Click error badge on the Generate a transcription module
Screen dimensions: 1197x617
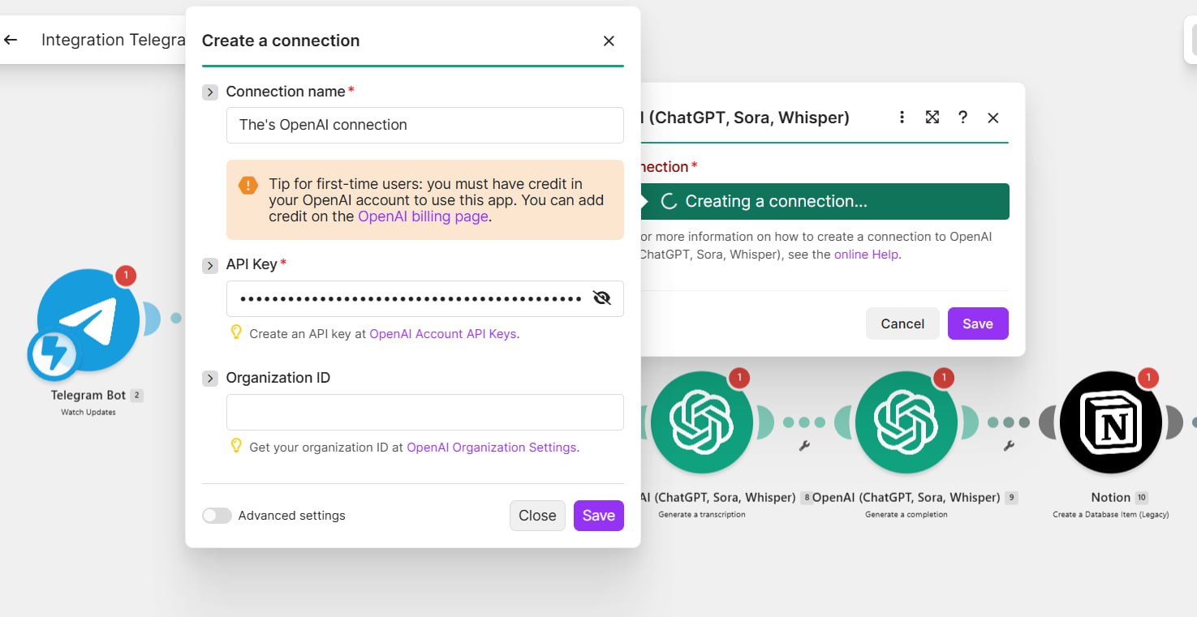tap(738, 378)
